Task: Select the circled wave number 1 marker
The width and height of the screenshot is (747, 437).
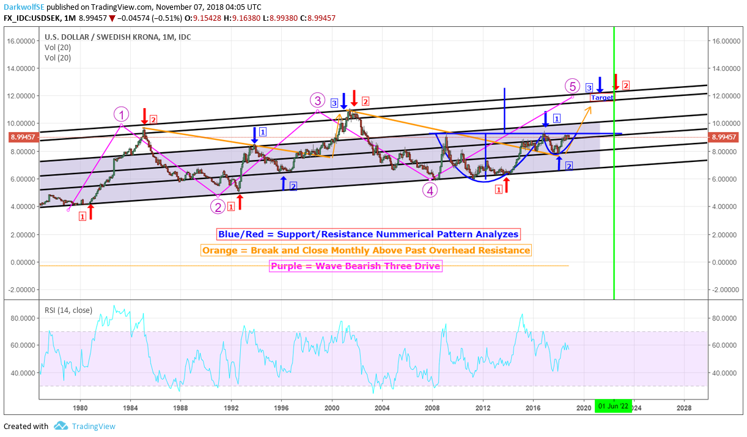Action: (122, 114)
